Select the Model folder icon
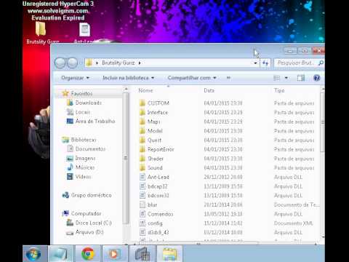Viewport: 349px width, 262px height. pyautogui.click(x=143, y=131)
